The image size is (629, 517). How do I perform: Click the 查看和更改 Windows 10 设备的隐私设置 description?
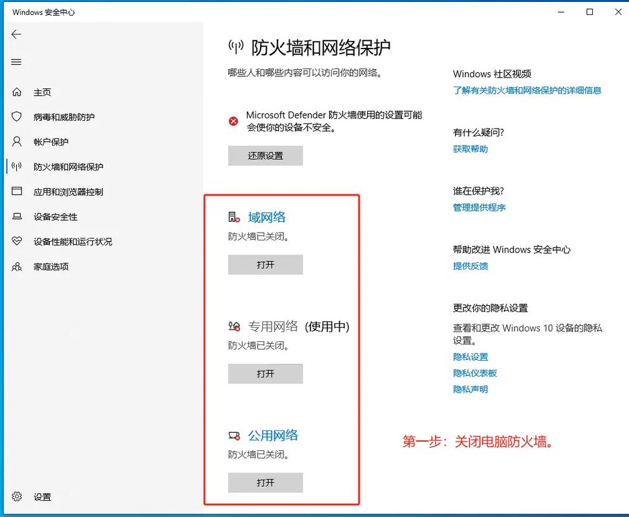[528, 334]
